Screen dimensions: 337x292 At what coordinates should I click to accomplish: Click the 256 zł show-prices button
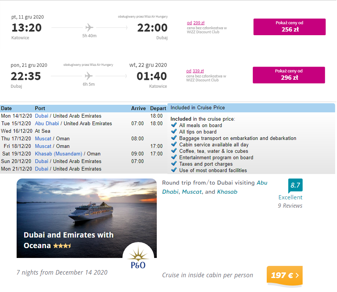pos(289,27)
